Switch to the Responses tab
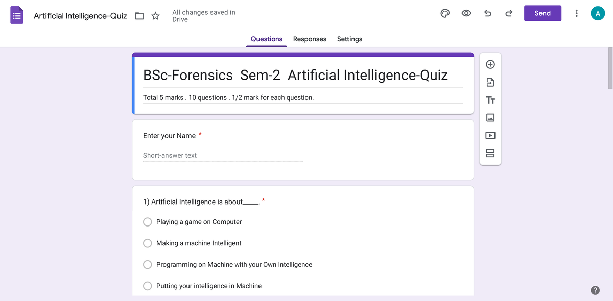 [310, 39]
